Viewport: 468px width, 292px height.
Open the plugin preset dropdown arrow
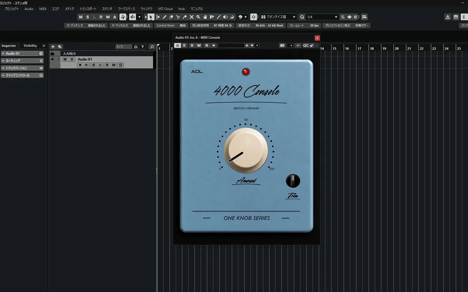tap(257, 46)
